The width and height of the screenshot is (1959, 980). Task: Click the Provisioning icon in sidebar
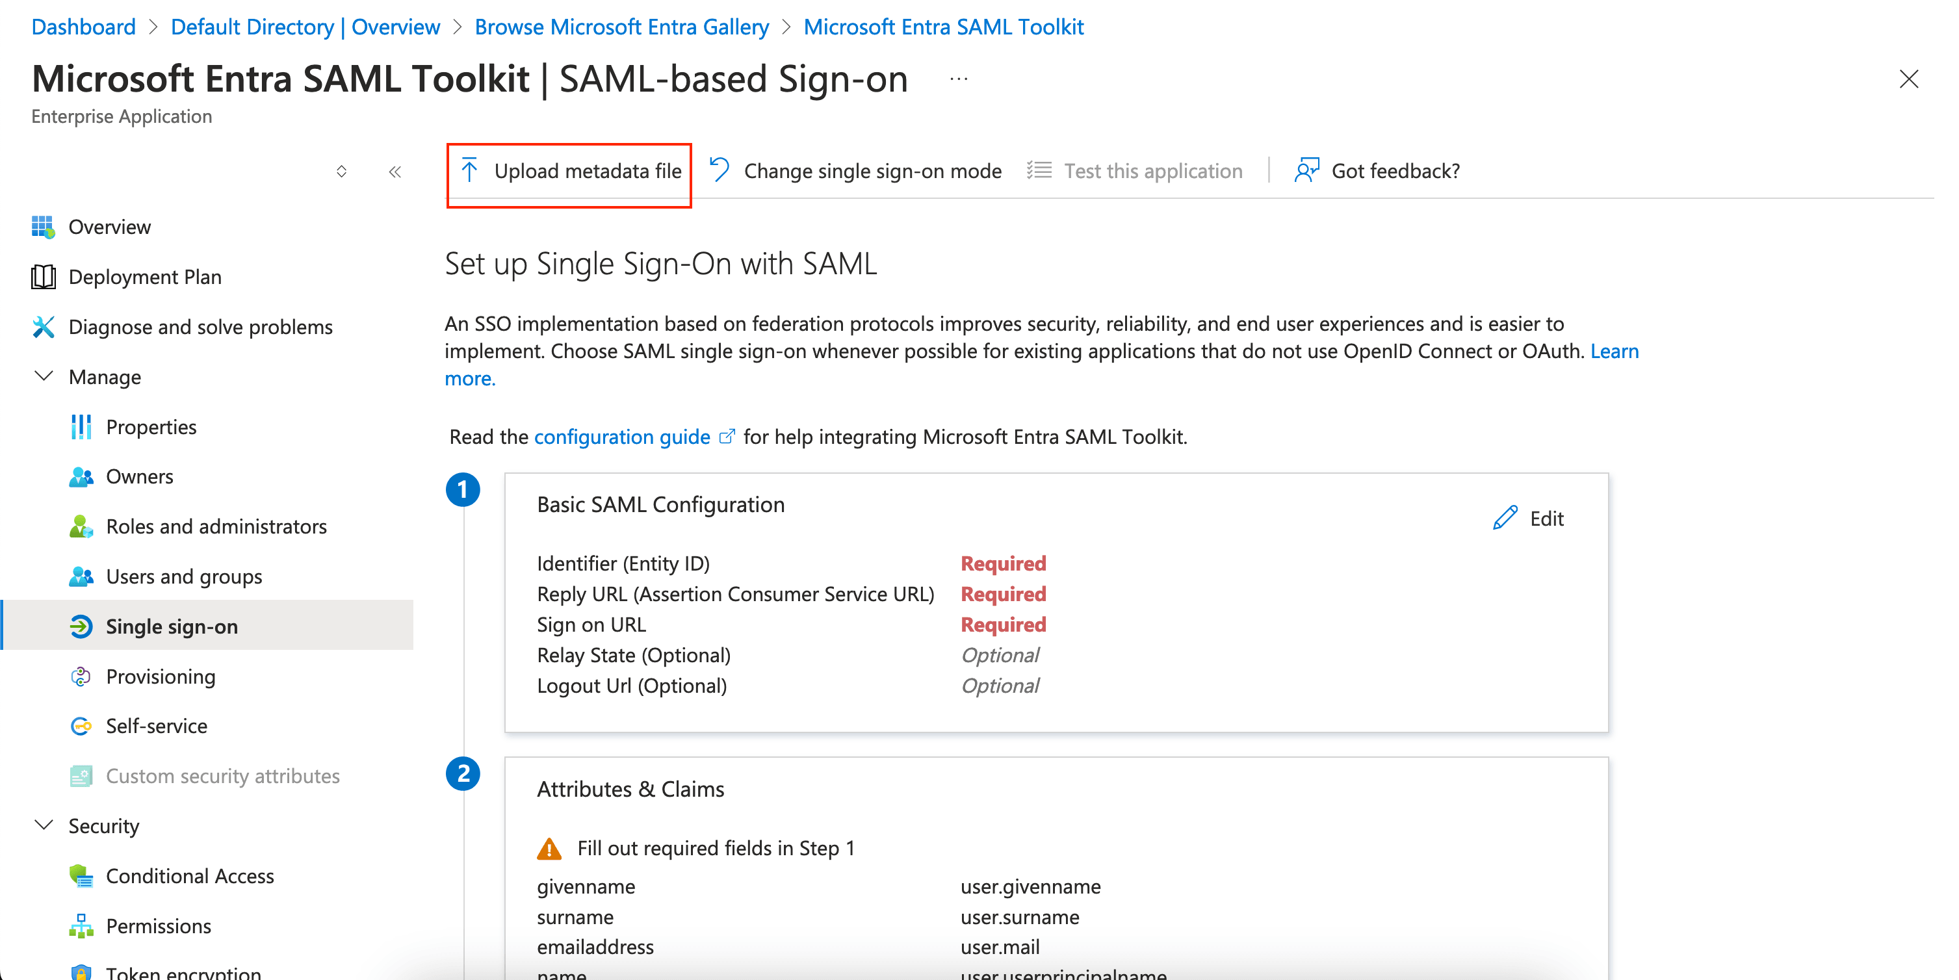(x=81, y=676)
